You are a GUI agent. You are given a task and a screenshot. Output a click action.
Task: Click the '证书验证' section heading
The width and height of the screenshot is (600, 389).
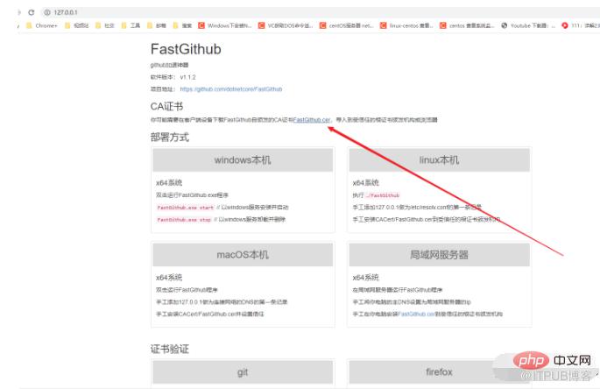point(170,350)
